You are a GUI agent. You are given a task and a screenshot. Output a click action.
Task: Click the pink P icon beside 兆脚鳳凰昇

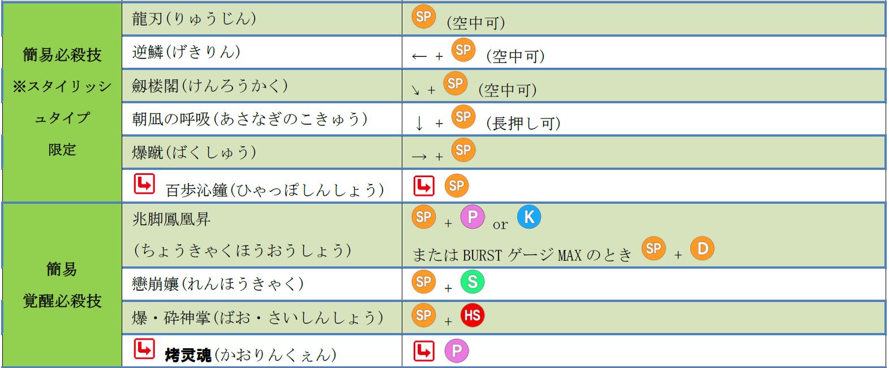point(473,217)
